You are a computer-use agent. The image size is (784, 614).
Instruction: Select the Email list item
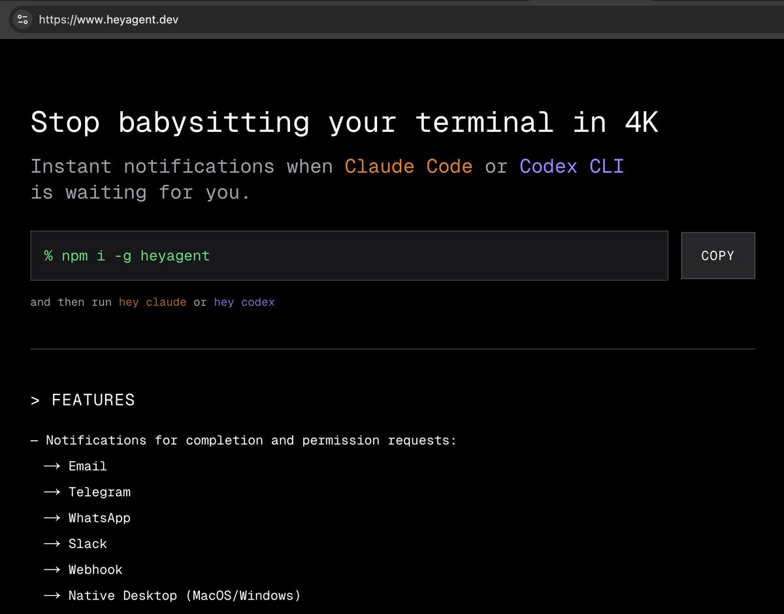coord(75,466)
